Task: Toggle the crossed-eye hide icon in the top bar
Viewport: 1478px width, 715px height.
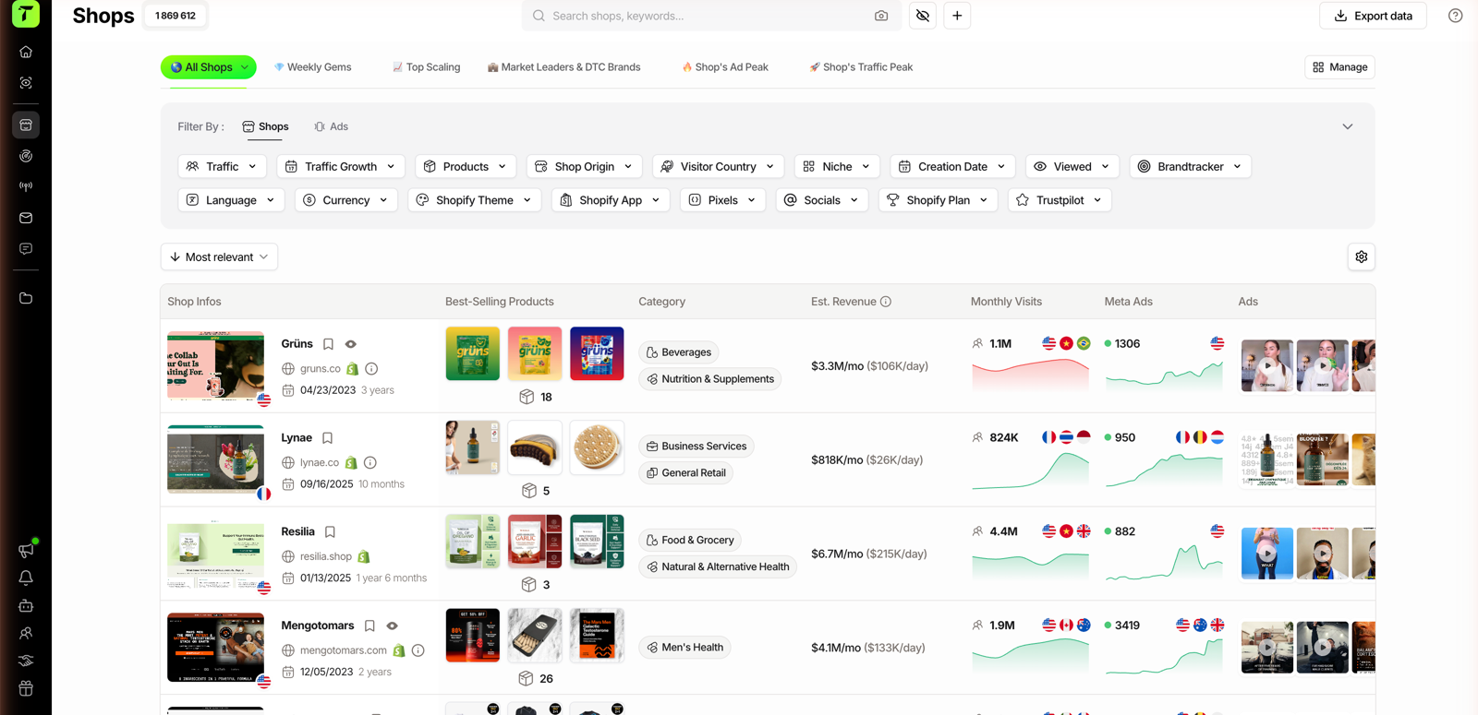Action: 923,16
